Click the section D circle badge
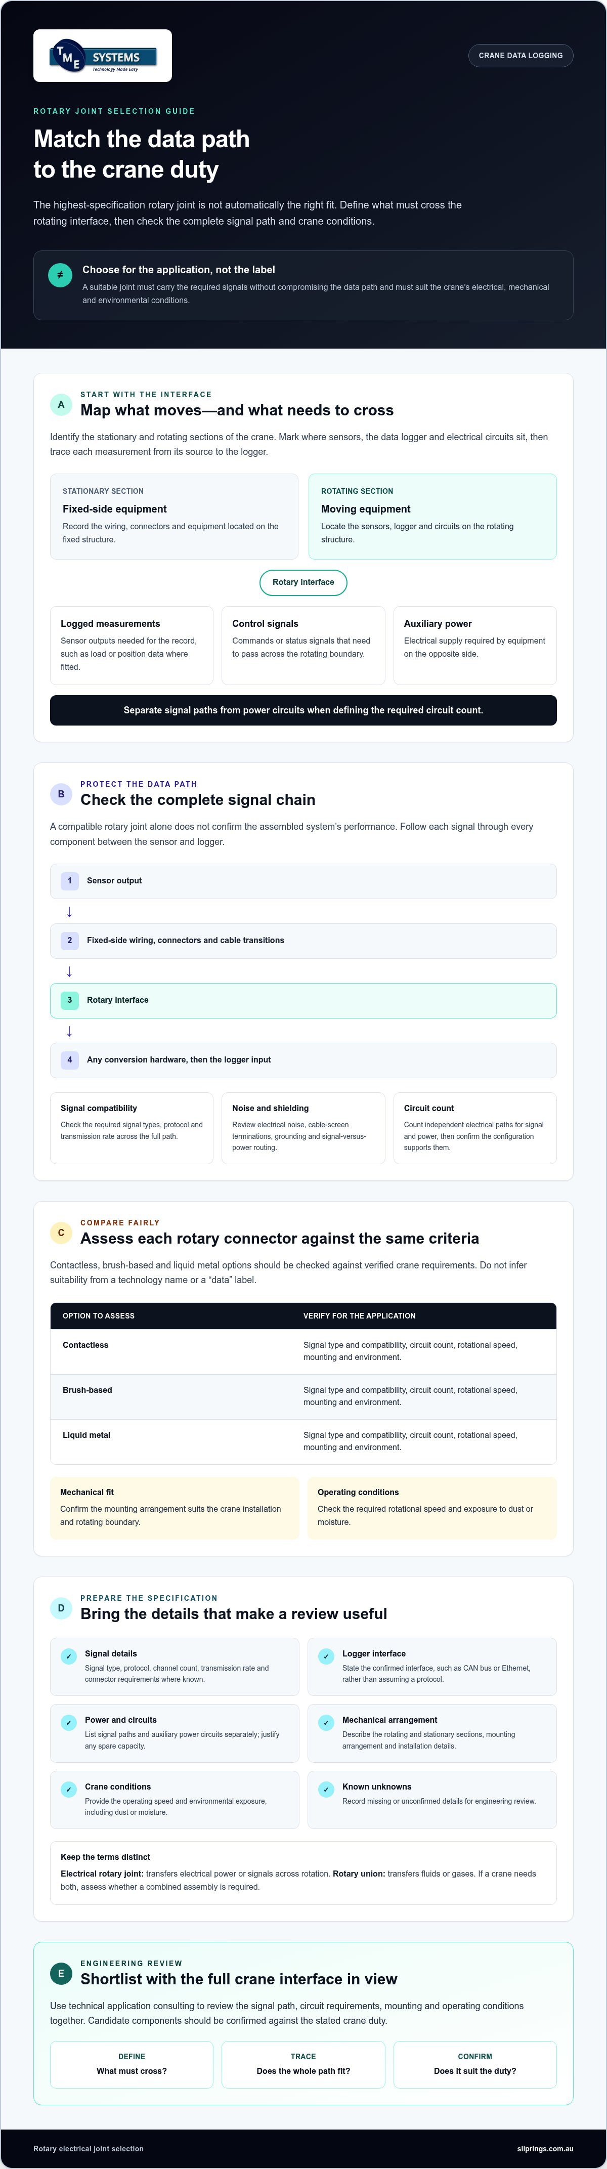This screenshot has width=607, height=2169. click(61, 1608)
